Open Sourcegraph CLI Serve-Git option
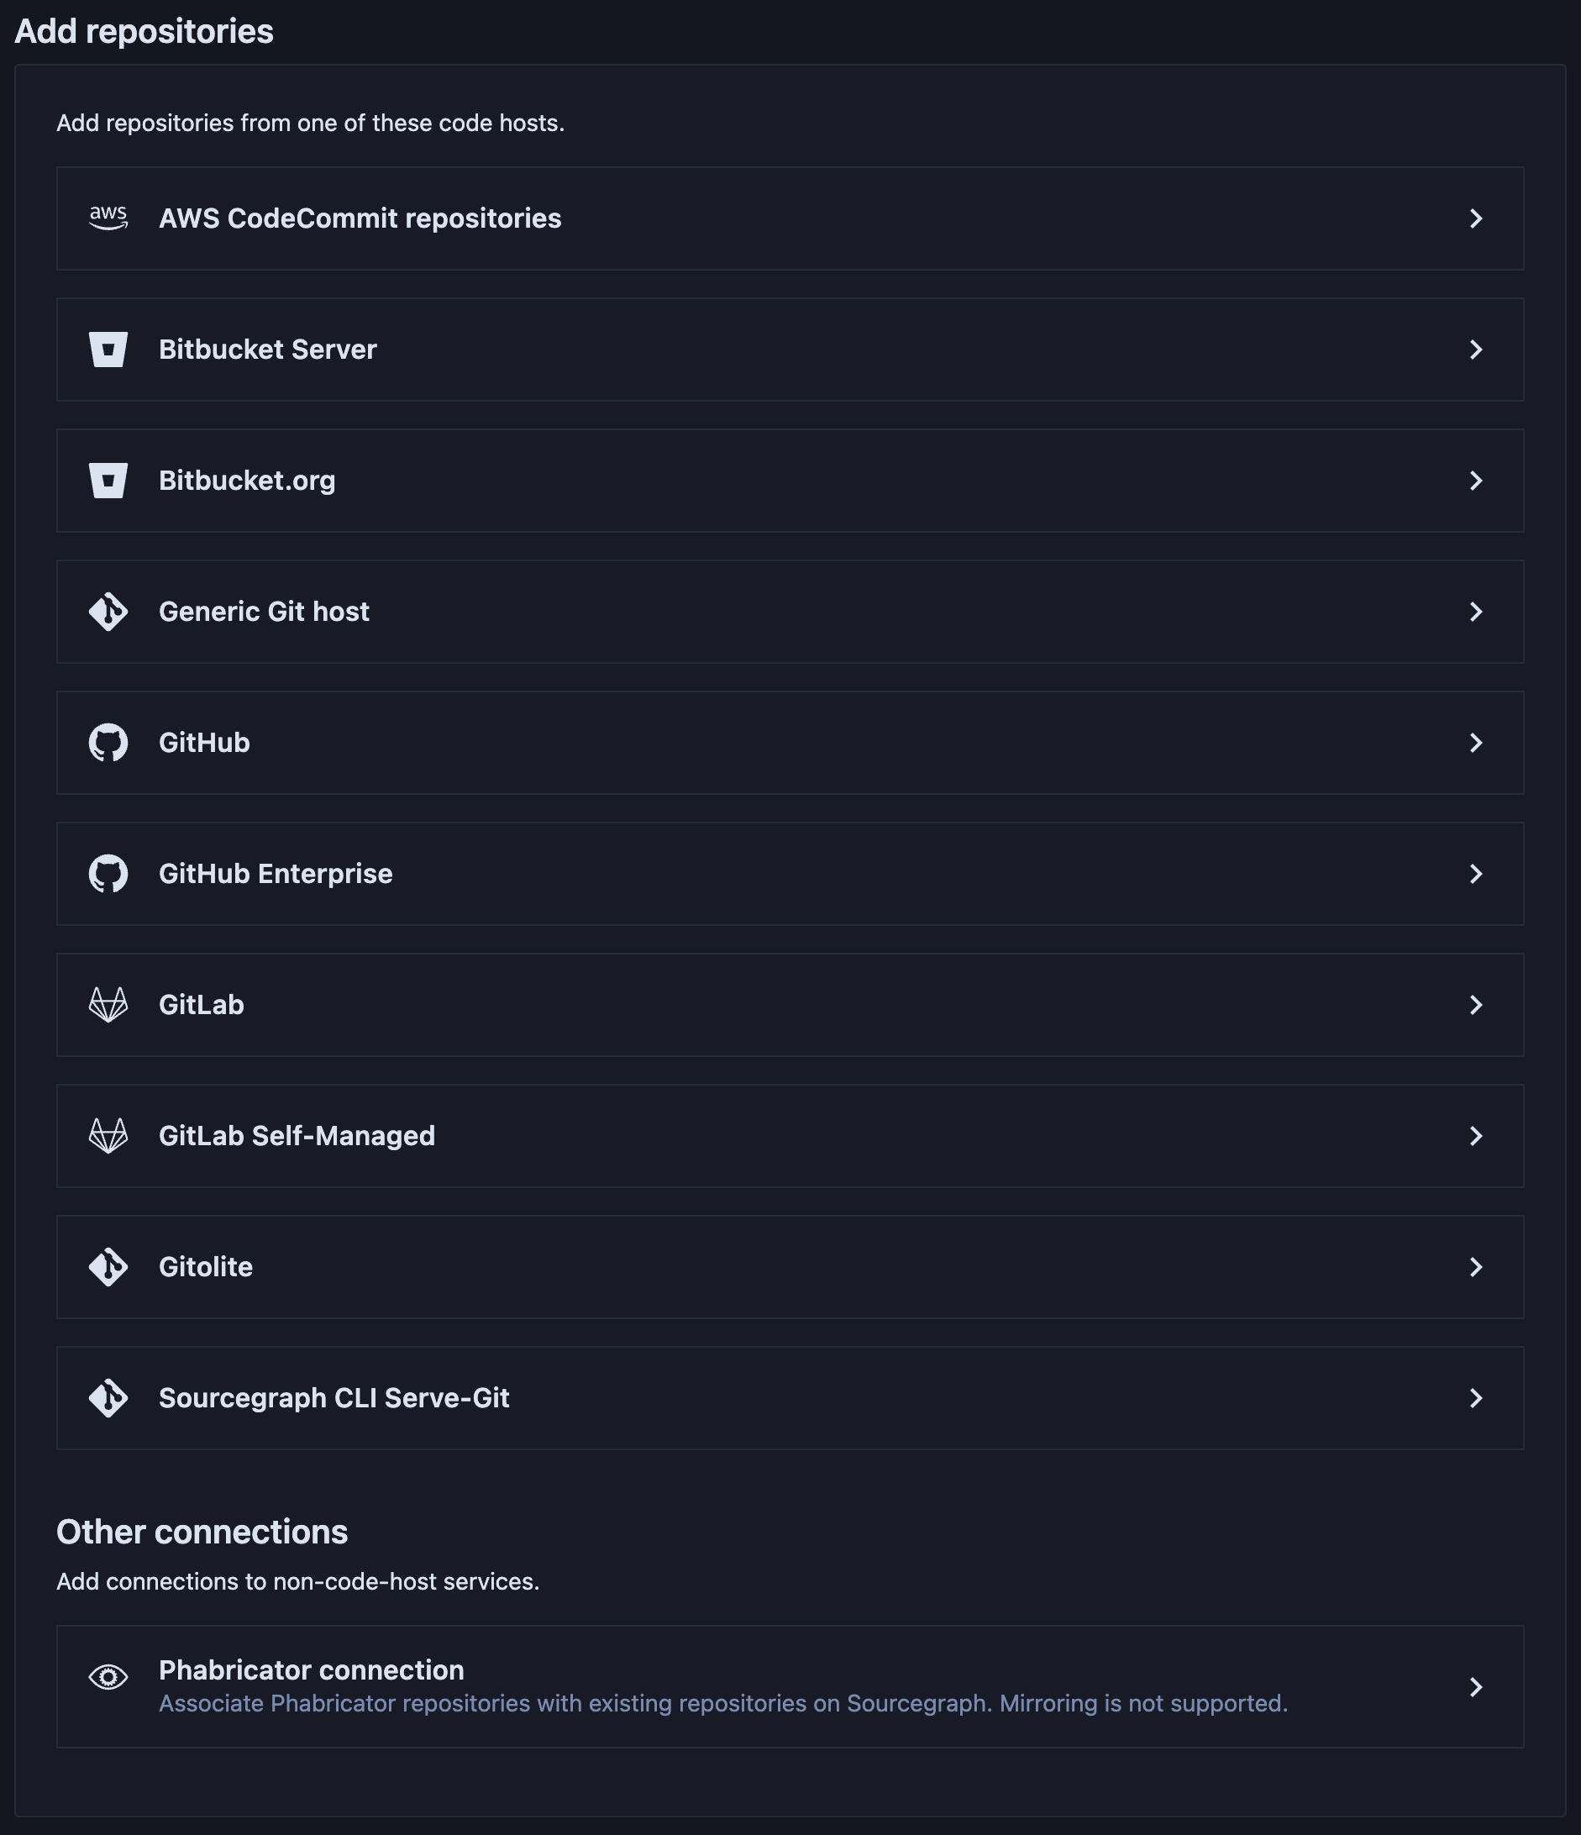The width and height of the screenshot is (1581, 1835). (x=334, y=1398)
